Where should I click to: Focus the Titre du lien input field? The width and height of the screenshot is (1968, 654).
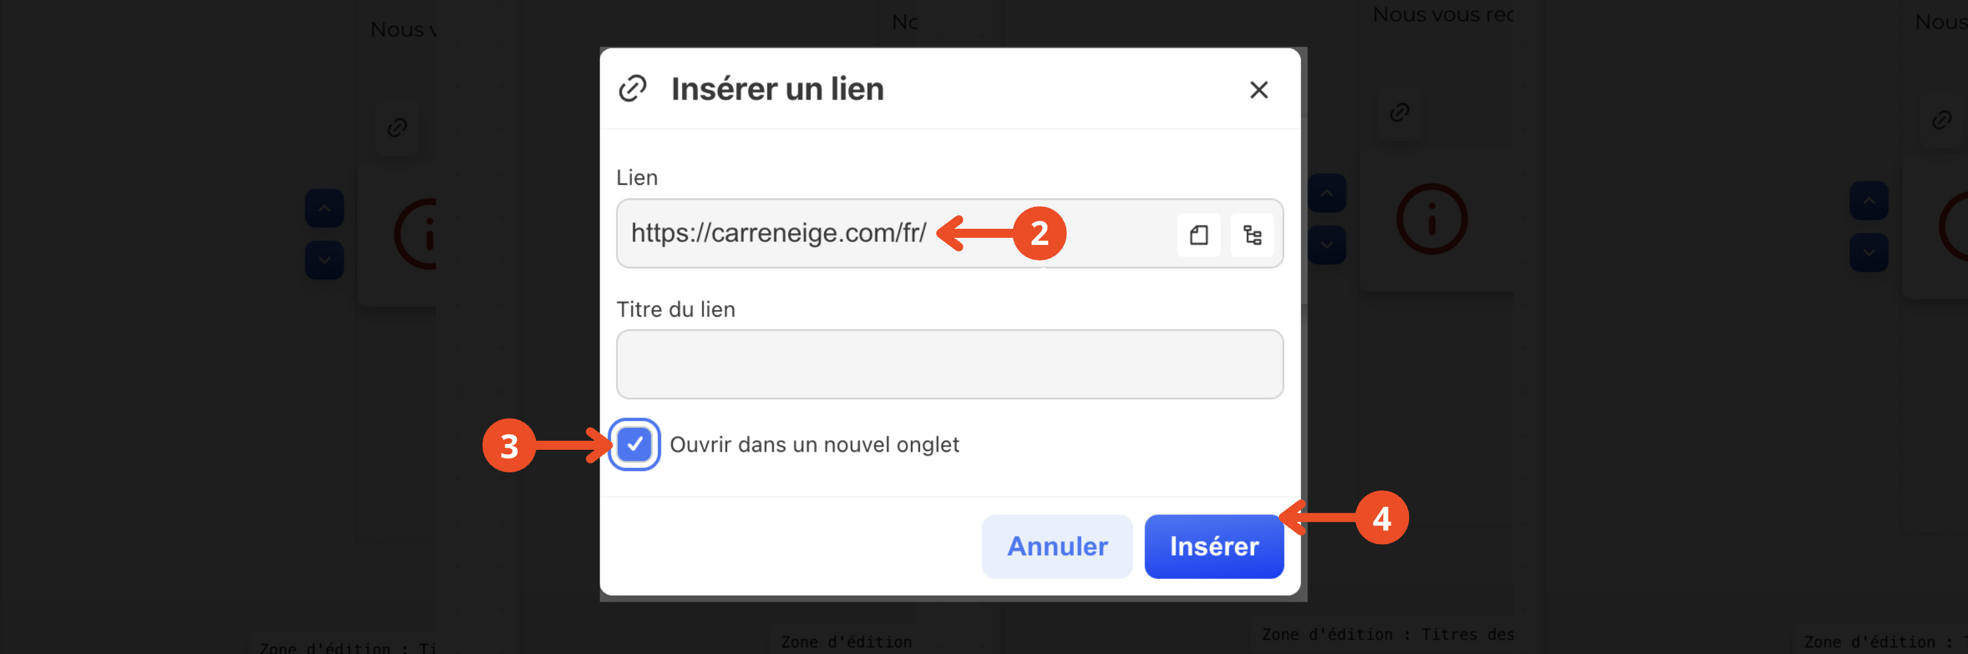click(x=949, y=364)
